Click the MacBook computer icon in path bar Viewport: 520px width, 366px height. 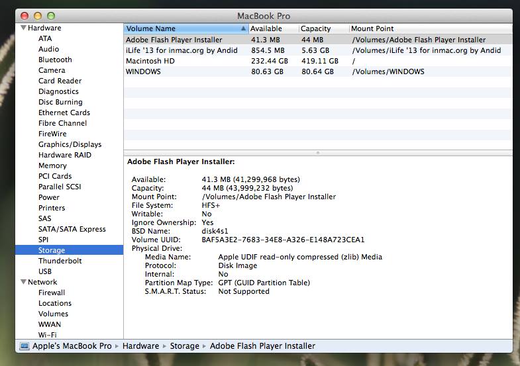[x=25, y=346]
